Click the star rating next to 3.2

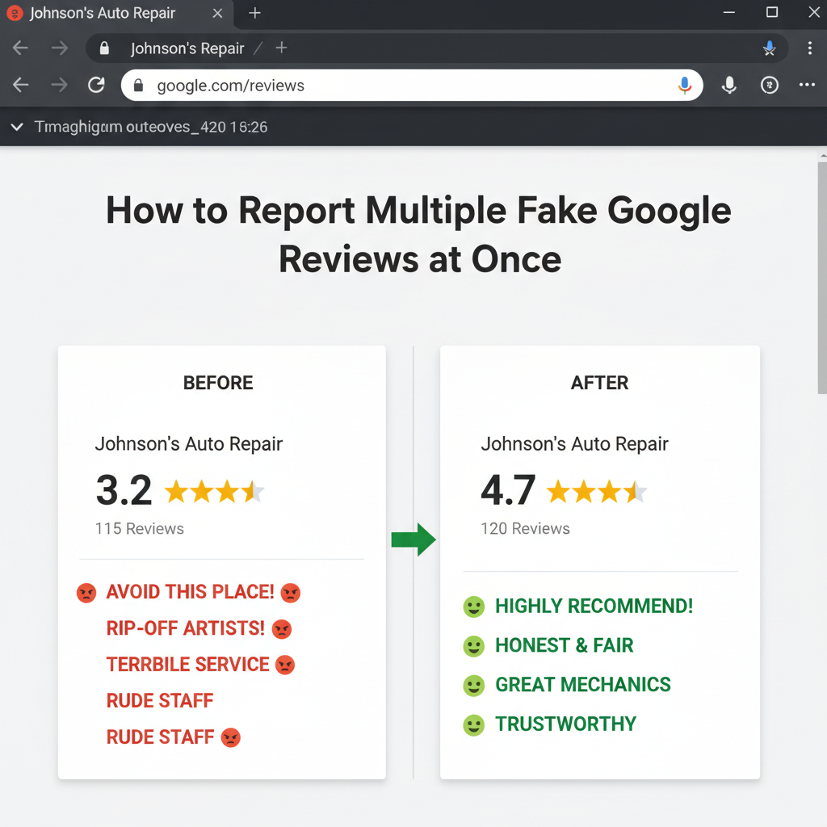pyautogui.click(x=215, y=491)
